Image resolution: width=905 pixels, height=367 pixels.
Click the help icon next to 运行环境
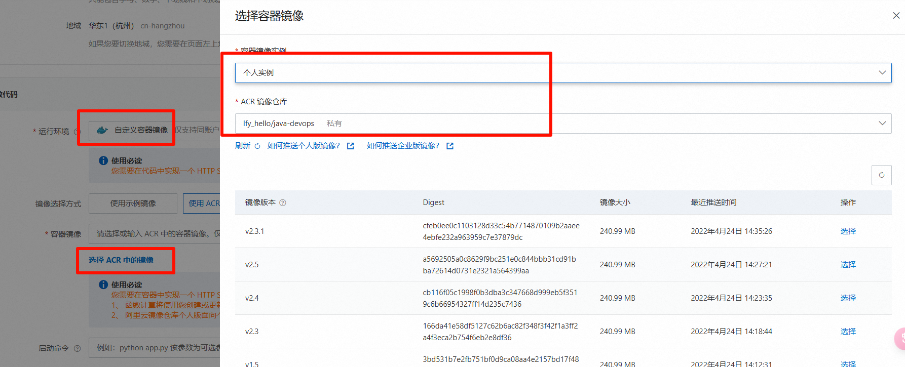pyautogui.click(x=77, y=132)
